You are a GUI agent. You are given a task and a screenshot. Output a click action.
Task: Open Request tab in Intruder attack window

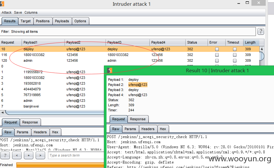click(x=11, y=122)
